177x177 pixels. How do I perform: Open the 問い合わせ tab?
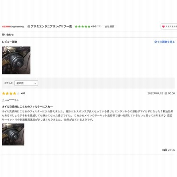(x=8, y=35)
